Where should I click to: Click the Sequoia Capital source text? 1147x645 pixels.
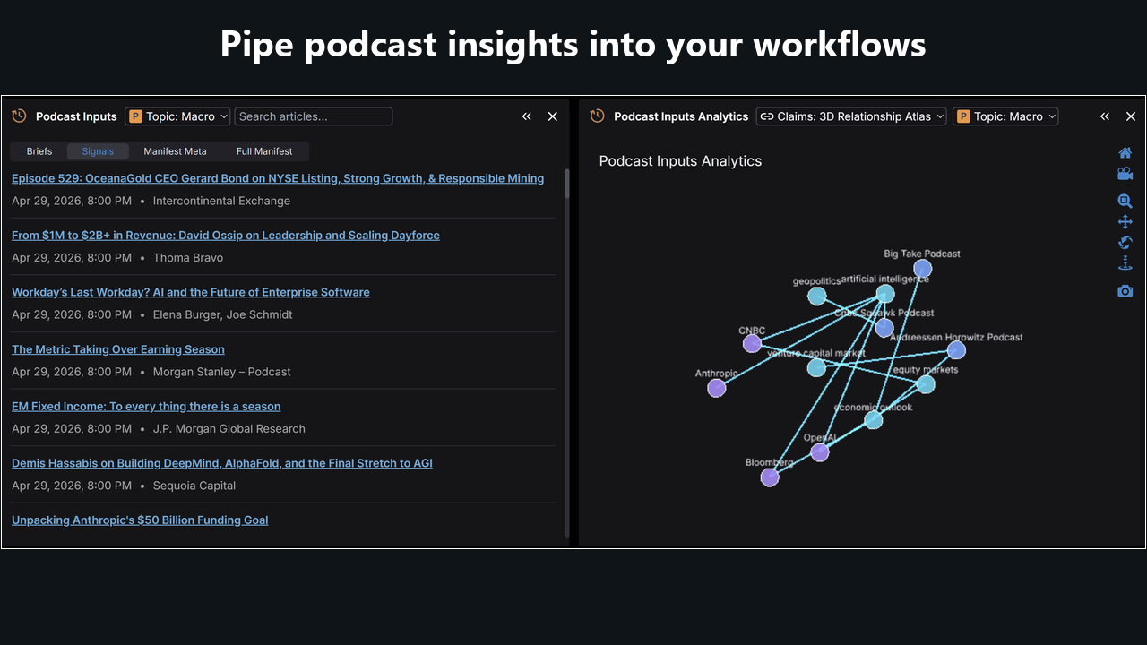point(194,486)
